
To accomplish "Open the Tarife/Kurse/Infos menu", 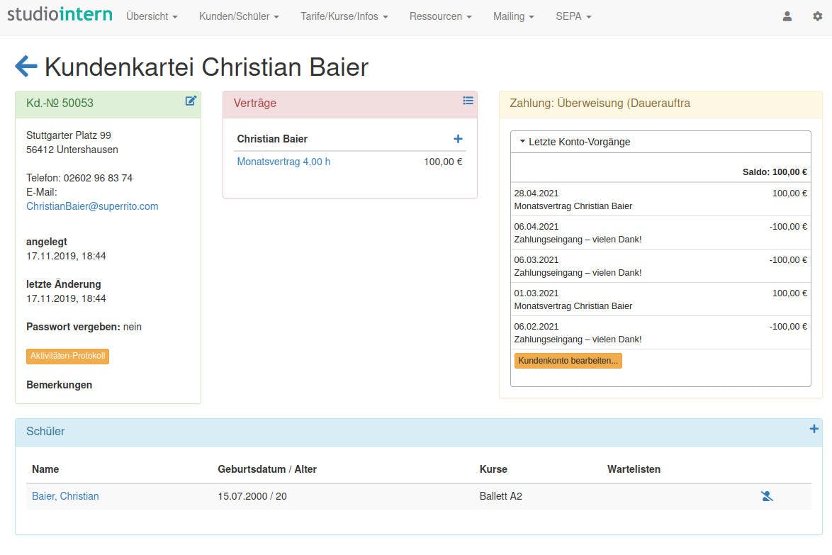I will pyautogui.click(x=344, y=16).
